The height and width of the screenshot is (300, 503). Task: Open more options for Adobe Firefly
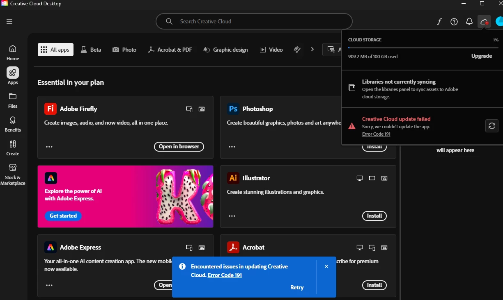(49, 147)
